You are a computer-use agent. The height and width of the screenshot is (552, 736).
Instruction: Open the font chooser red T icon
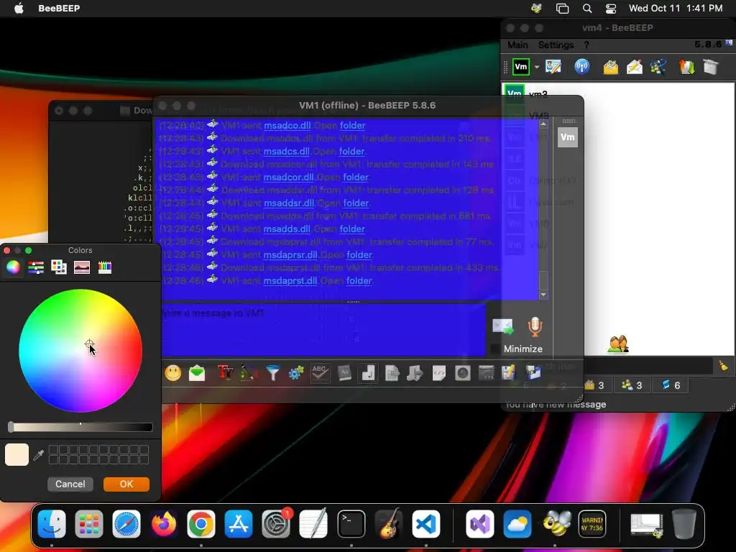point(225,373)
